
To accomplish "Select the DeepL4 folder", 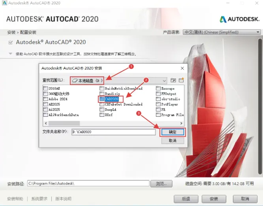I will [108, 110].
